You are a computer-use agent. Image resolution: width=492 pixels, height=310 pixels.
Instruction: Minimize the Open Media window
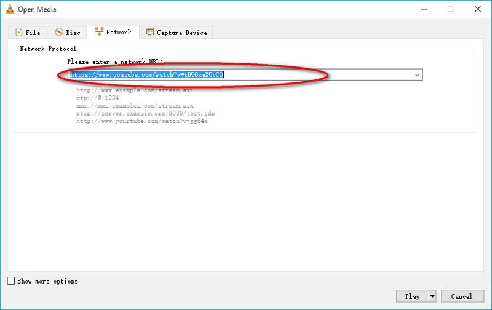[x=424, y=9]
